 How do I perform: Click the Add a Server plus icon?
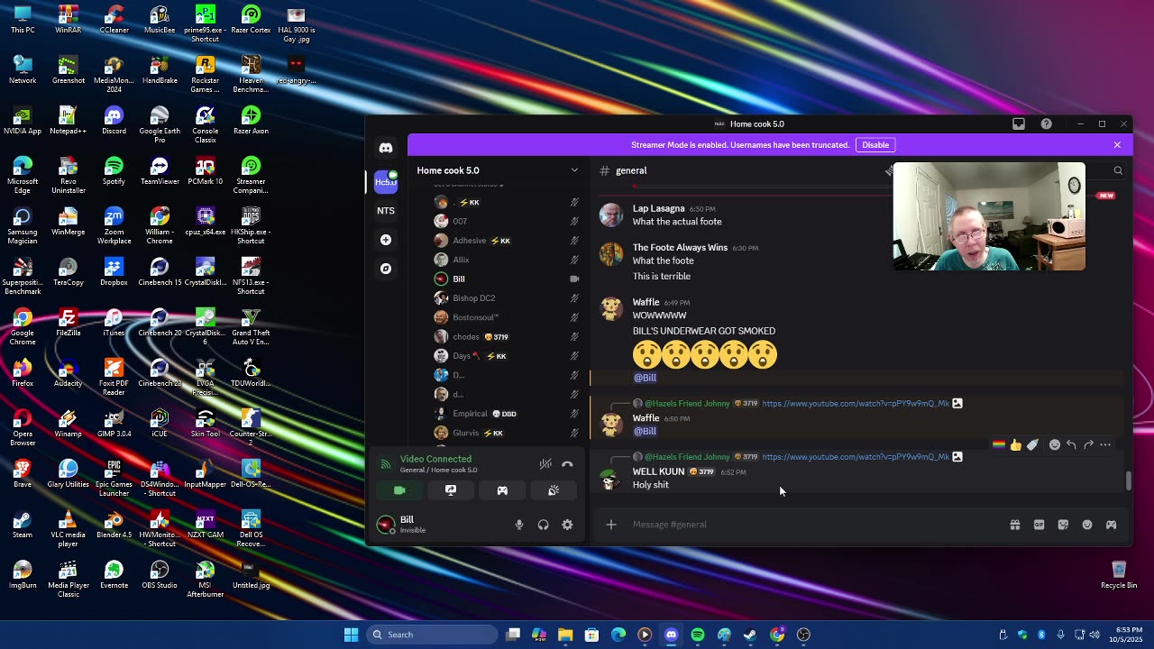coord(386,240)
